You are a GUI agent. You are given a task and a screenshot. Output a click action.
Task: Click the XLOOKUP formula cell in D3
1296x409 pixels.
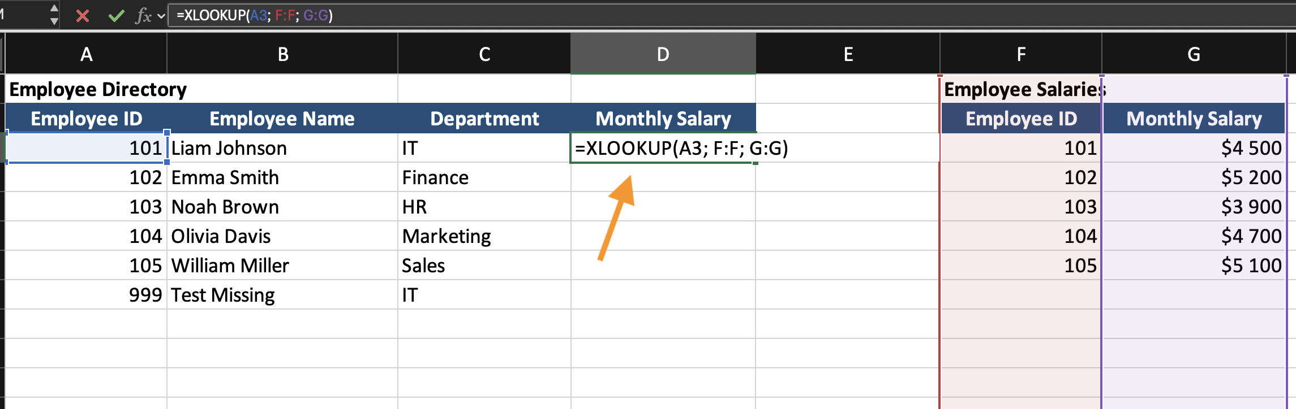[x=663, y=148]
